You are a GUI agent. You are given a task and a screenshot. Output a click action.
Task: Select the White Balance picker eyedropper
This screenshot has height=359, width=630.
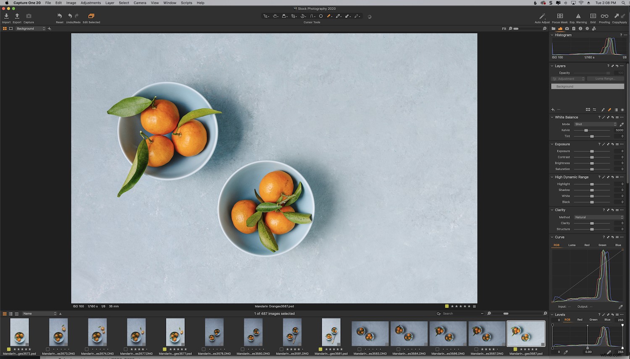tap(622, 124)
